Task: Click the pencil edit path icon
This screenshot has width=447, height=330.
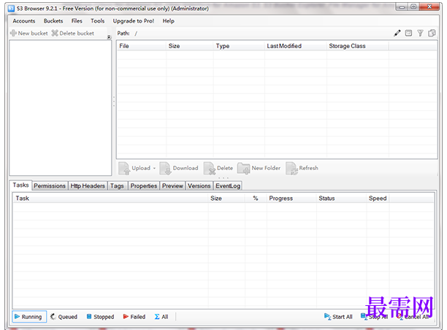Action: point(397,33)
